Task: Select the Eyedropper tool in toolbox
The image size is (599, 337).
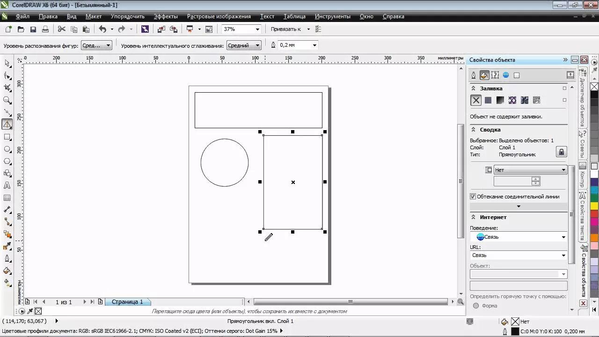Action: pos(7,246)
